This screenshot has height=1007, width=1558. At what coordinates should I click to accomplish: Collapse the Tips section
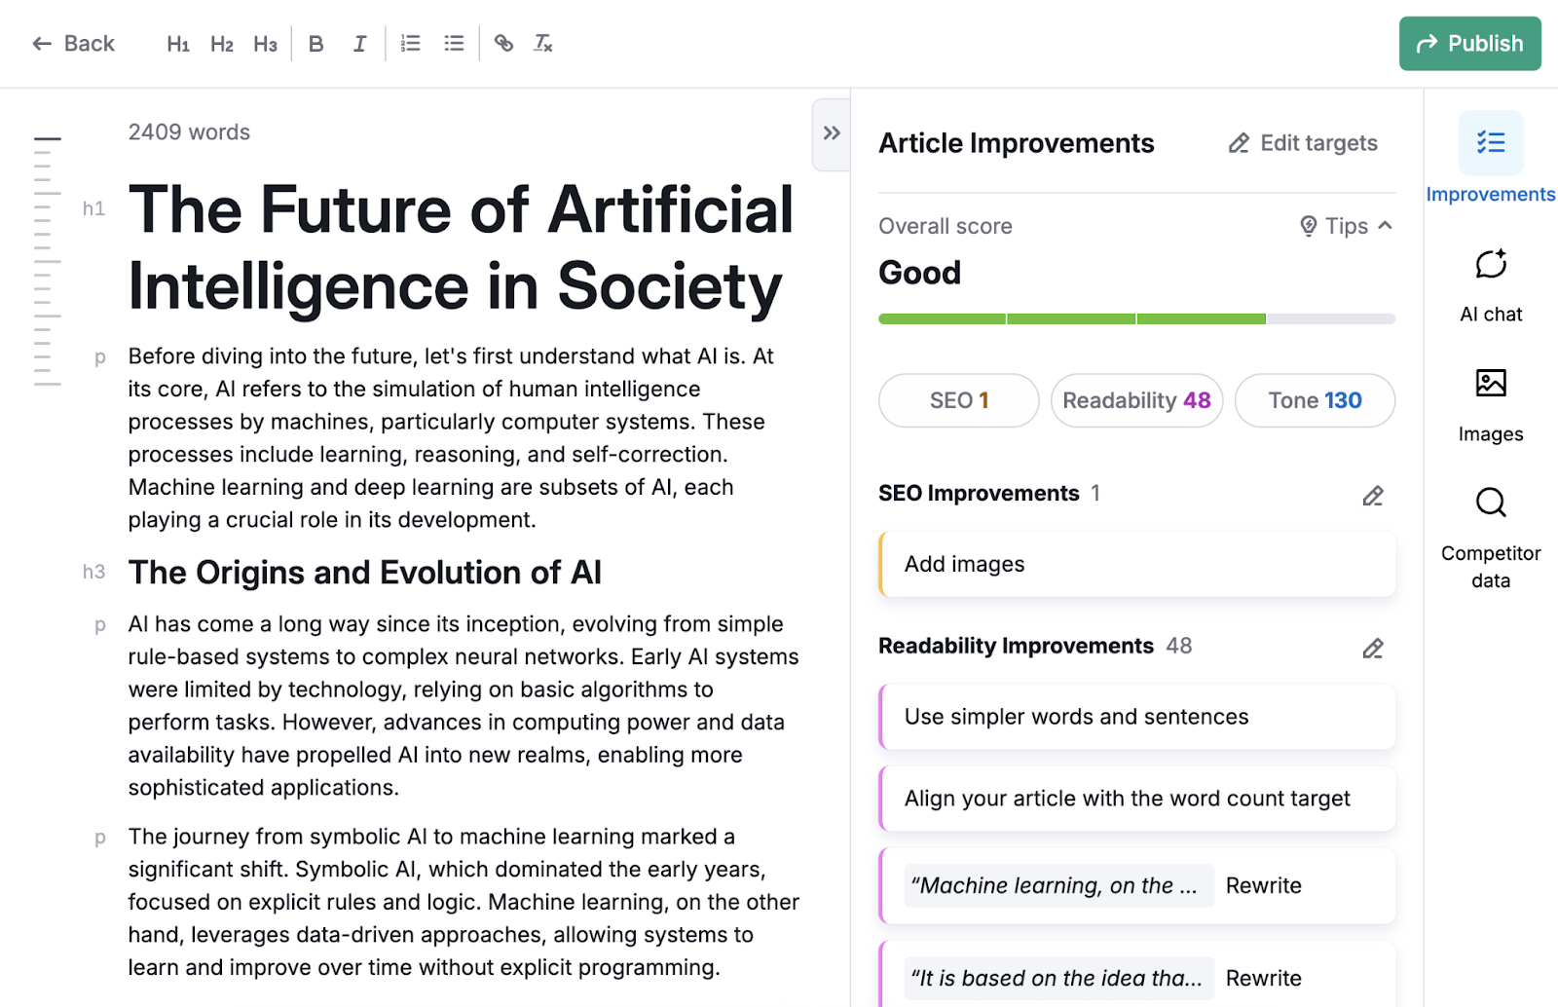1344,225
